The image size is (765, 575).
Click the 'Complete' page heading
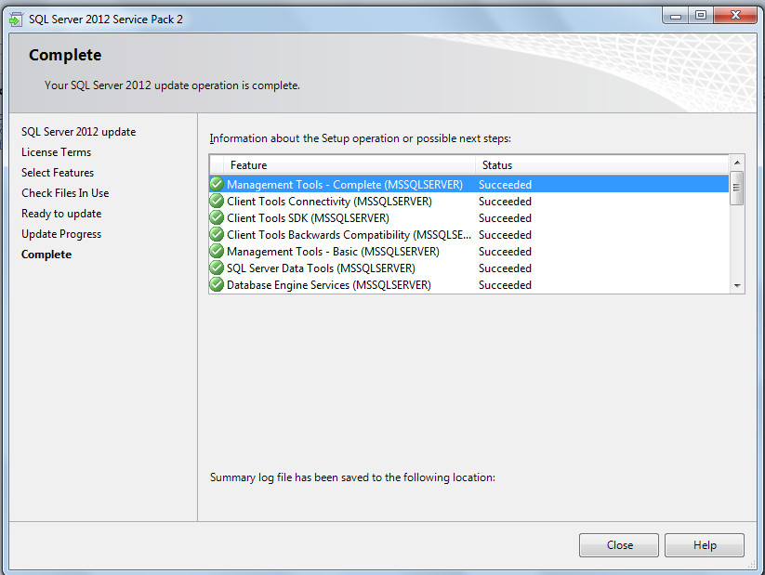(65, 55)
